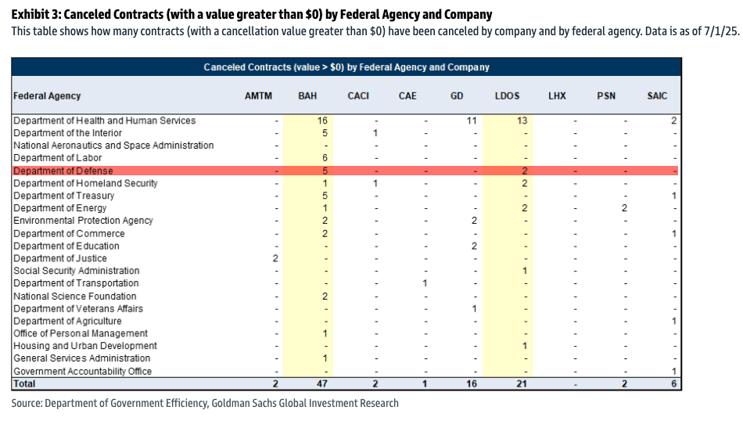This screenshot has height=421, width=743.
Task: Click the LDOS total value of 21
Action: [x=522, y=383]
